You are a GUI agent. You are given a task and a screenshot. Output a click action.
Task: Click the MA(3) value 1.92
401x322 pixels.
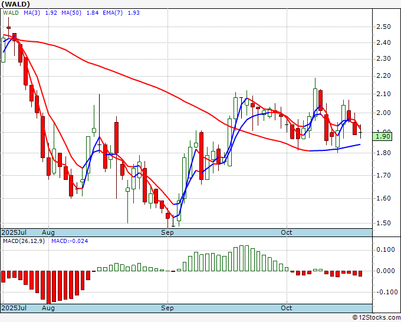click(51, 13)
